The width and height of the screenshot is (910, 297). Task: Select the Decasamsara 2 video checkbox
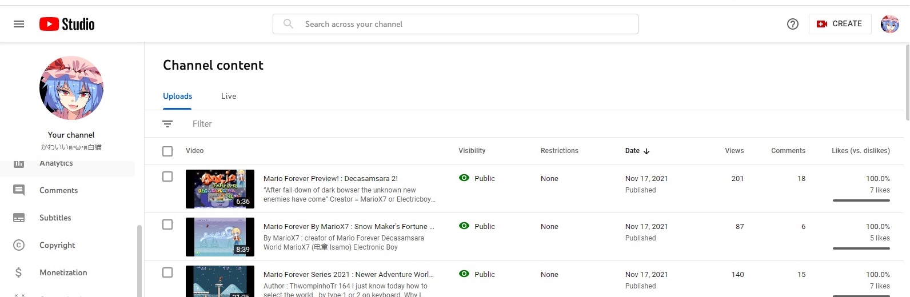pos(167,176)
